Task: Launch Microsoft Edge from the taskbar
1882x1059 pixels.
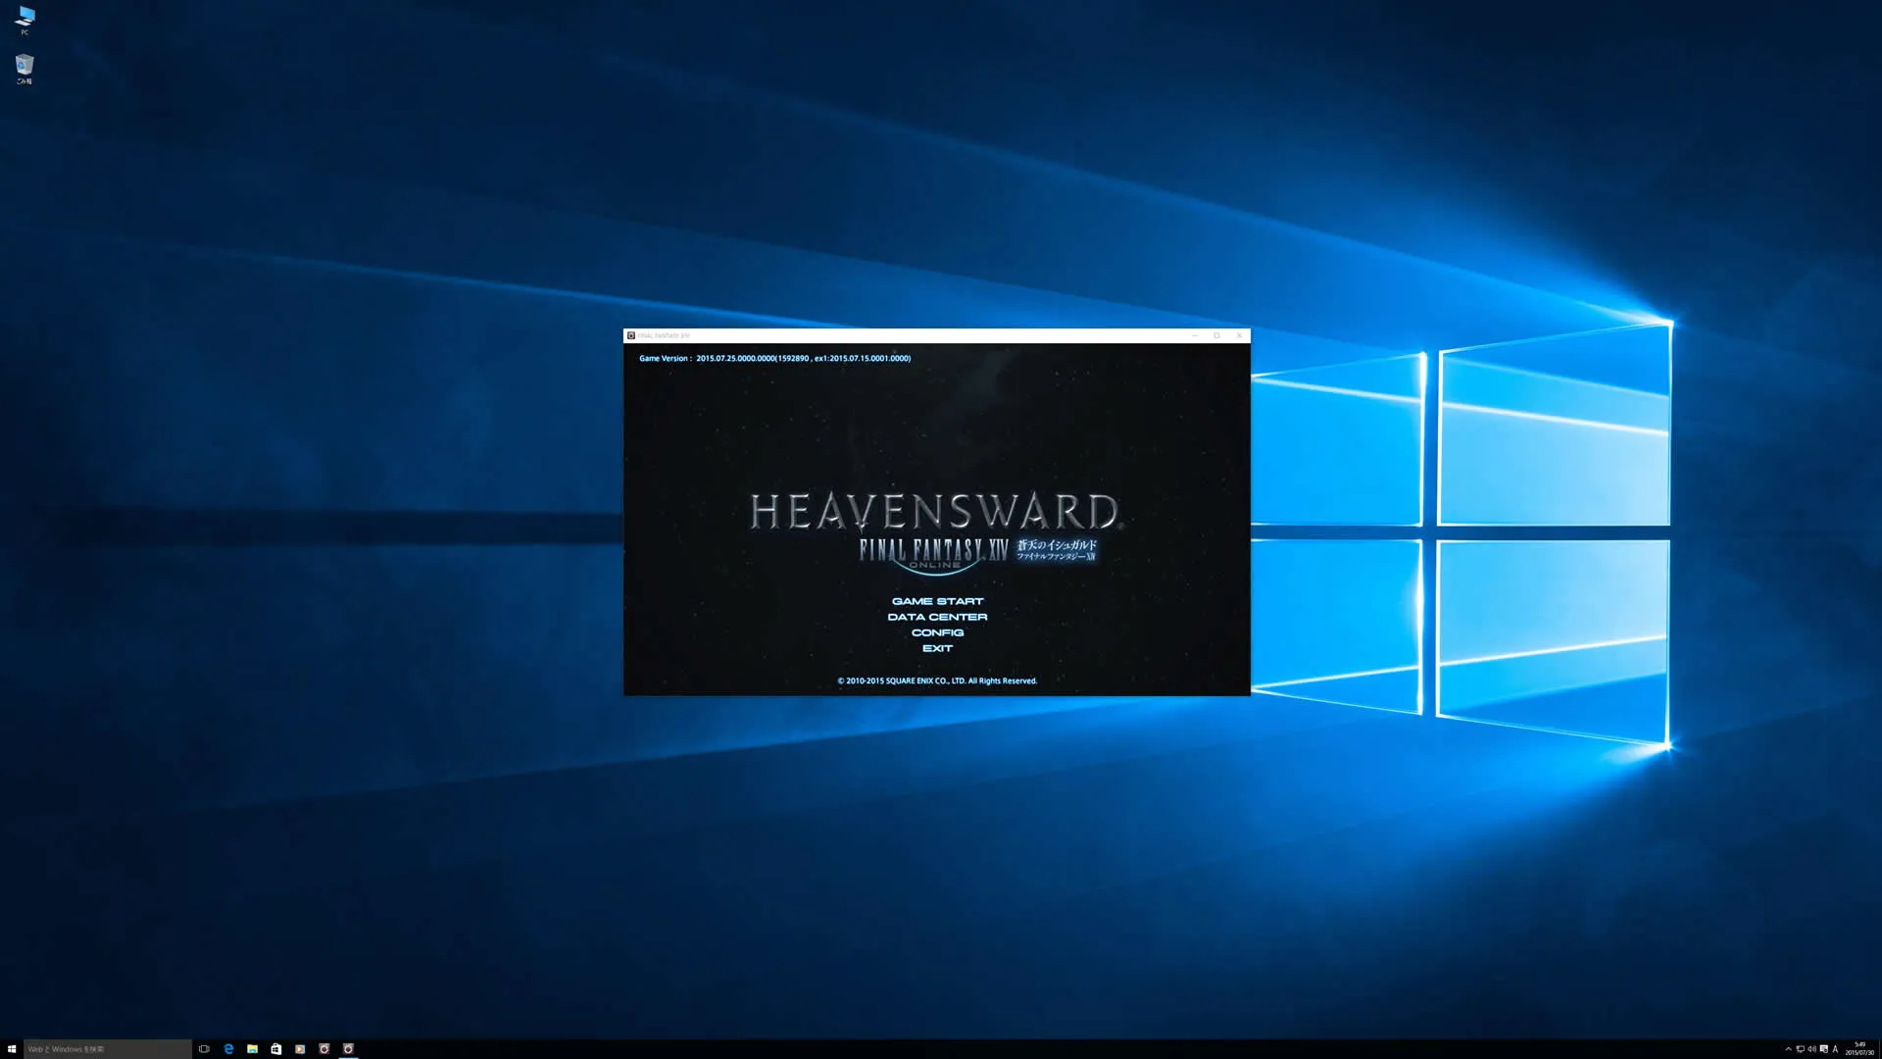Action: coord(228,1049)
